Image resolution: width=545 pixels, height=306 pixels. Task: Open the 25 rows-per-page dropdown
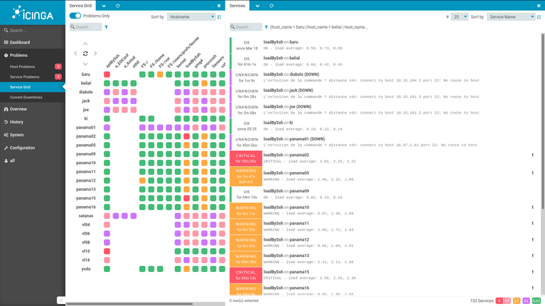coord(460,16)
